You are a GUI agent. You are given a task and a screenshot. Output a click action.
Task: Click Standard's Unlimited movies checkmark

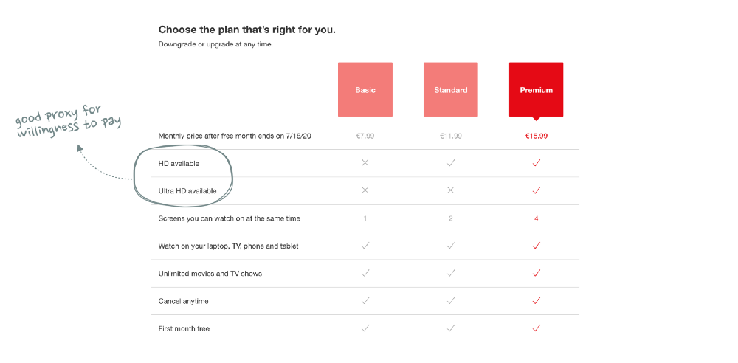click(451, 273)
